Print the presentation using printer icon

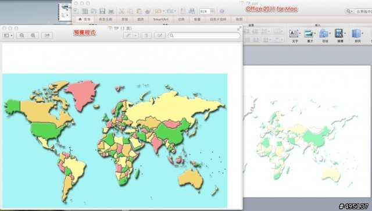(x=111, y=11)
